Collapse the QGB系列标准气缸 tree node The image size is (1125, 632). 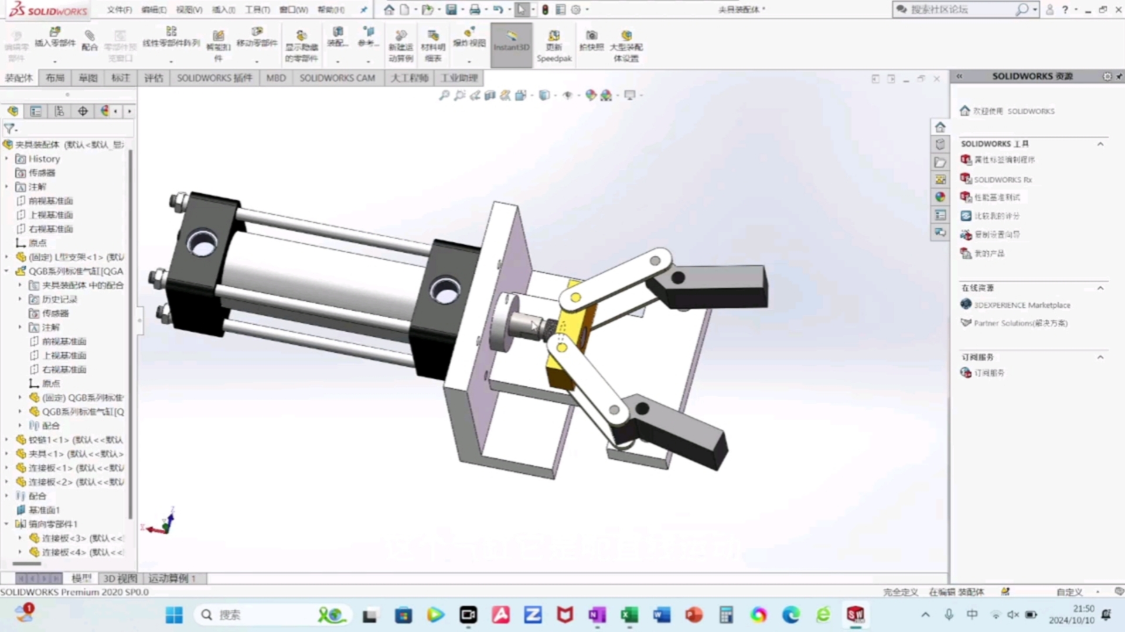7,271
